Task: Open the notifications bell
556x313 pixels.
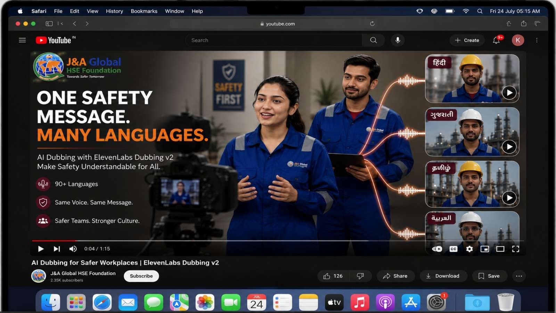Action: click(x=496, y=40)
